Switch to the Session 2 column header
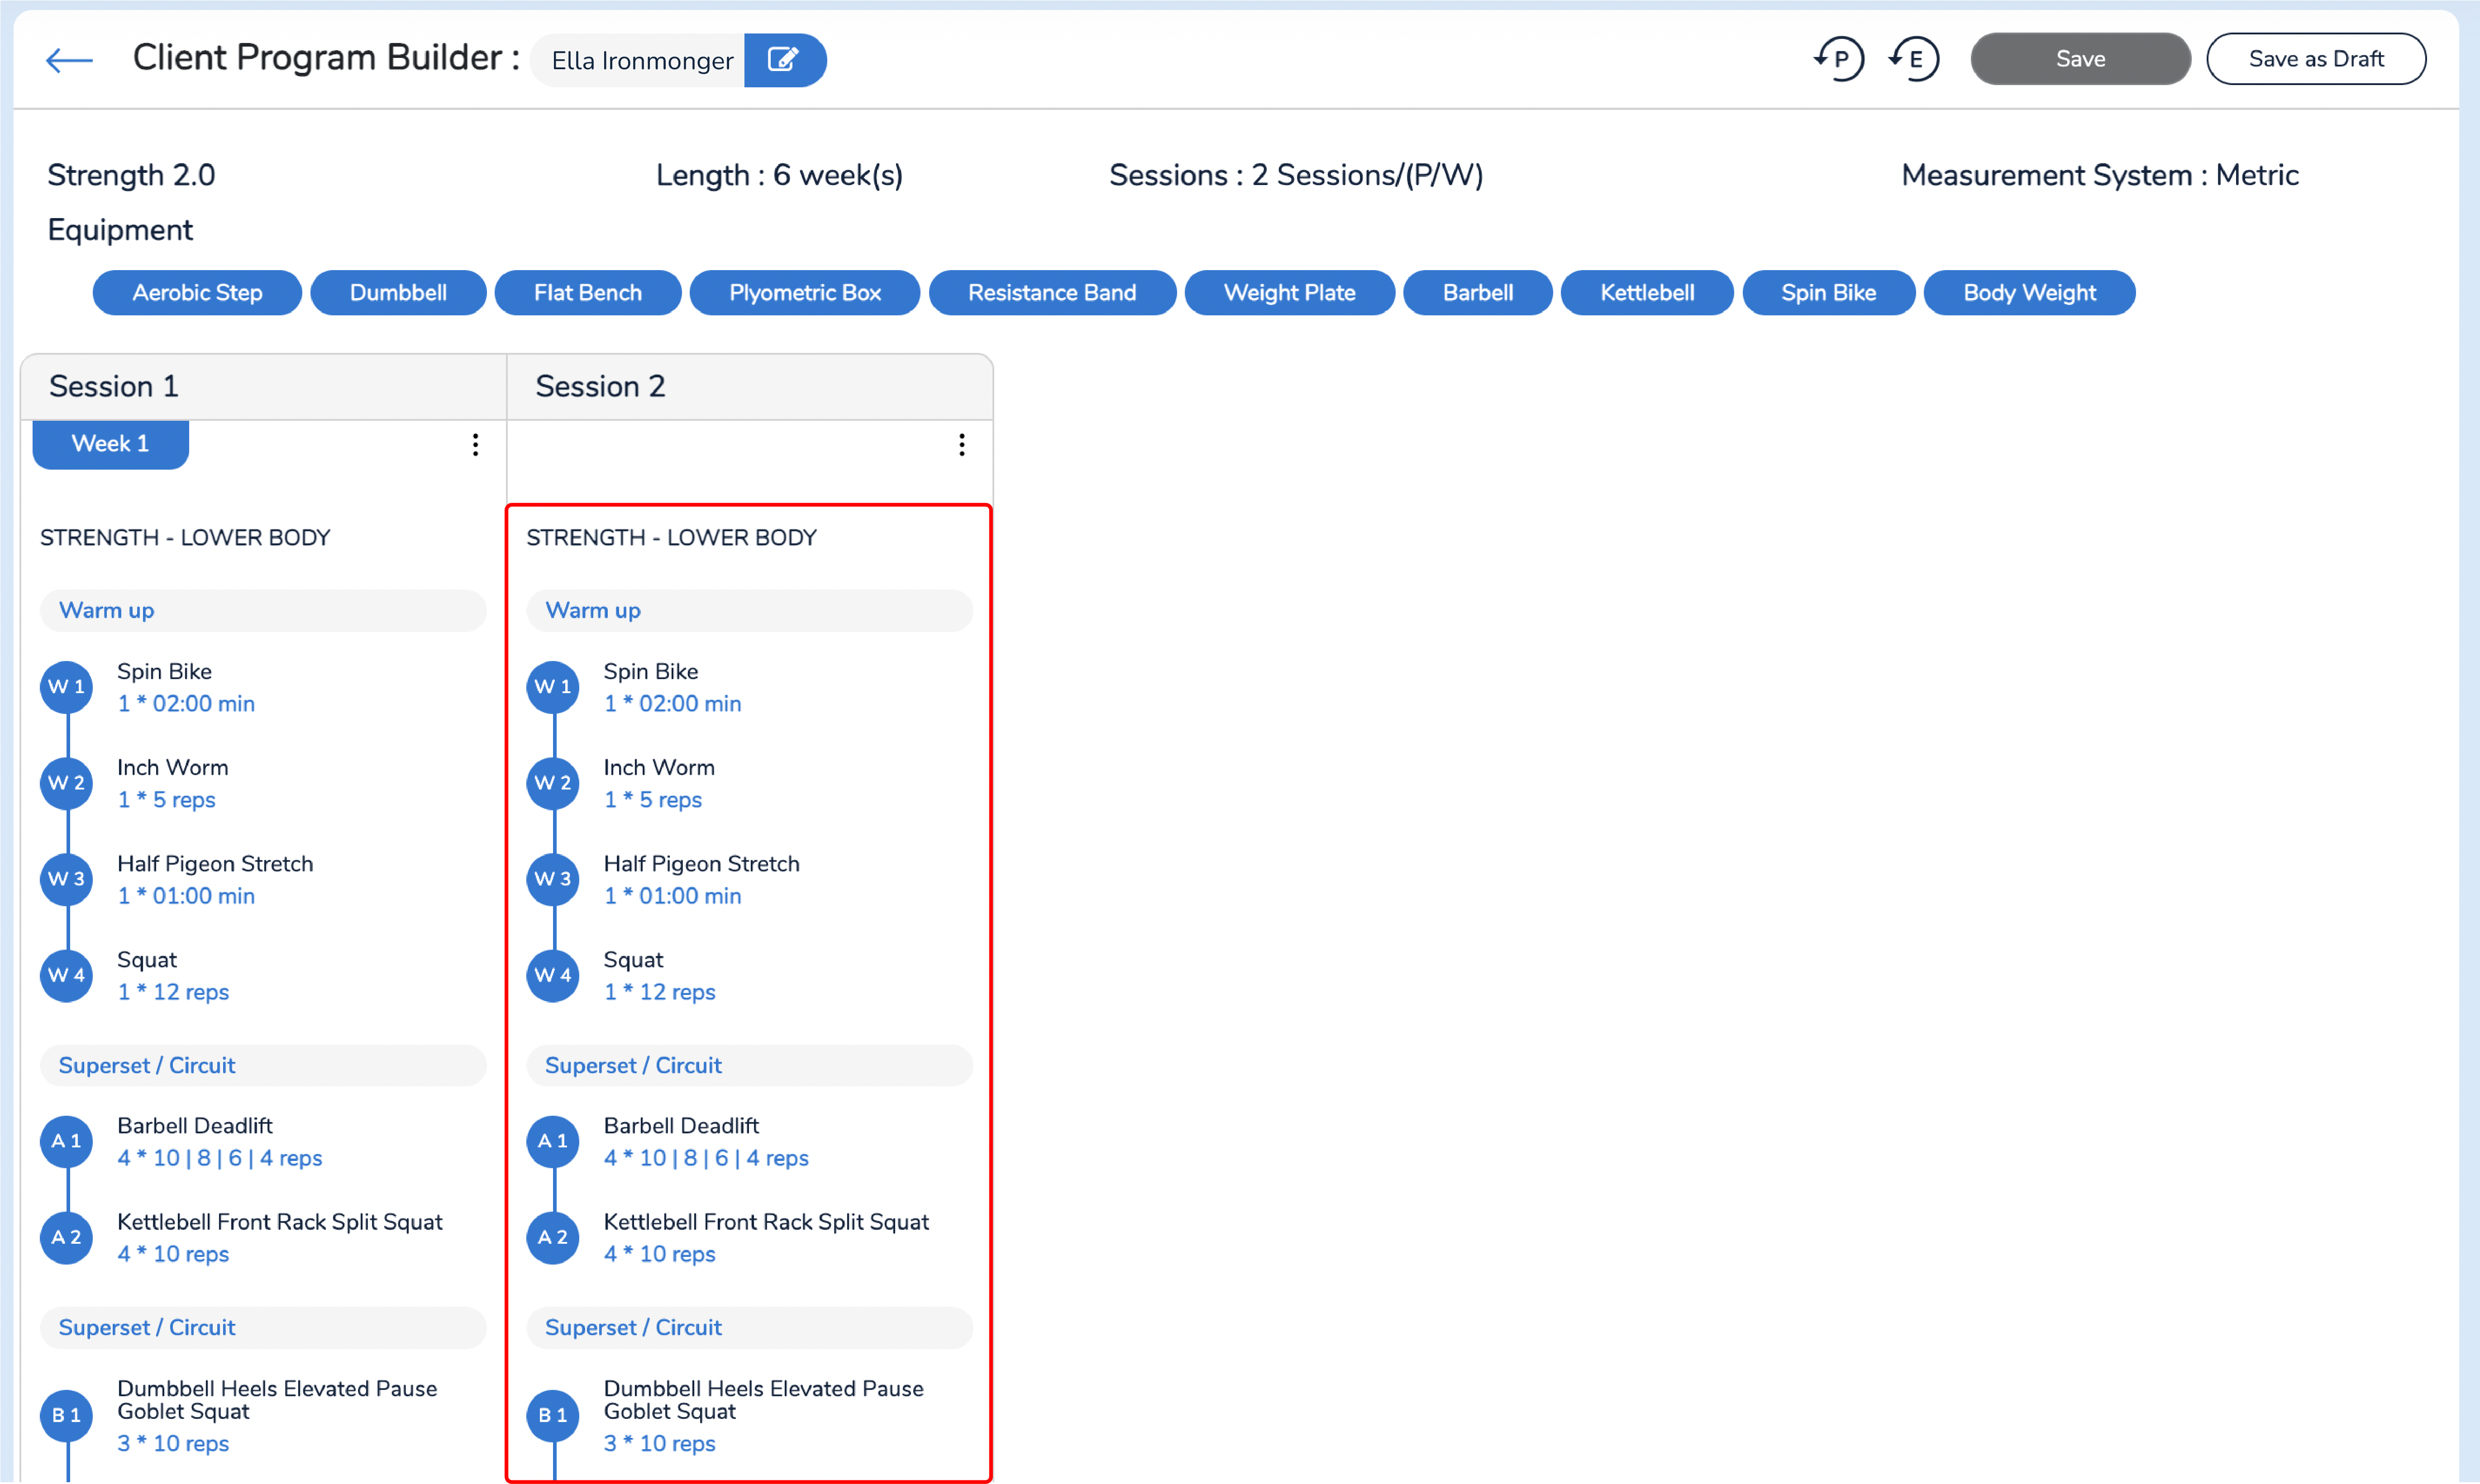Screen dimensions: 2480x1484 (750, 387)
